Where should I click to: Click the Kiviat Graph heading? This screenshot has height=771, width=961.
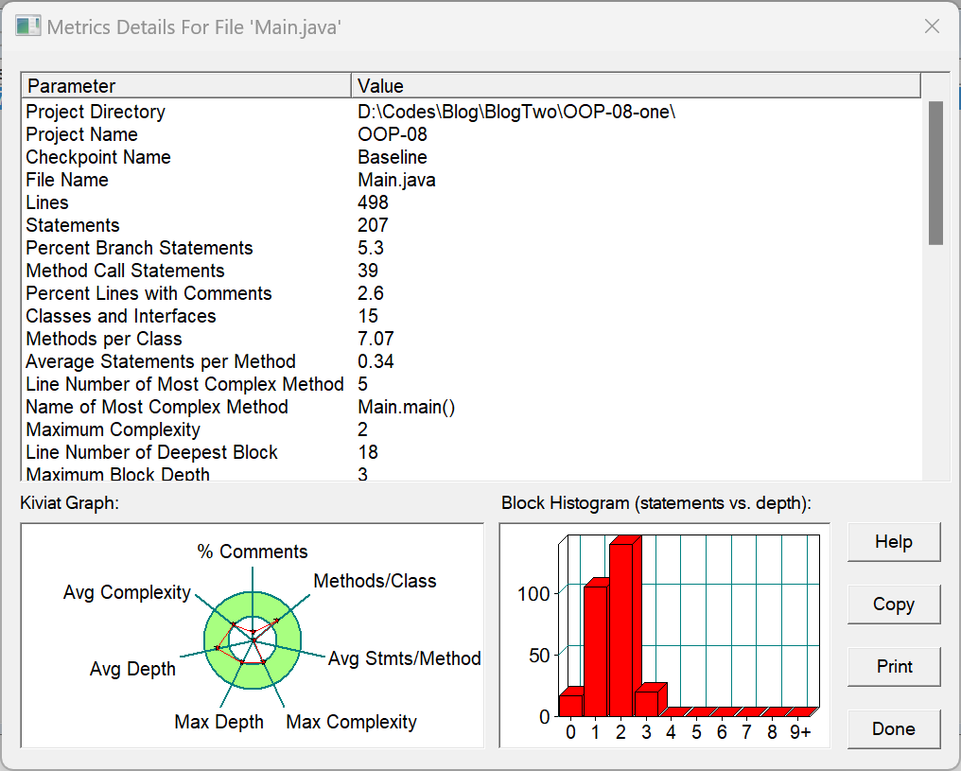69,503
